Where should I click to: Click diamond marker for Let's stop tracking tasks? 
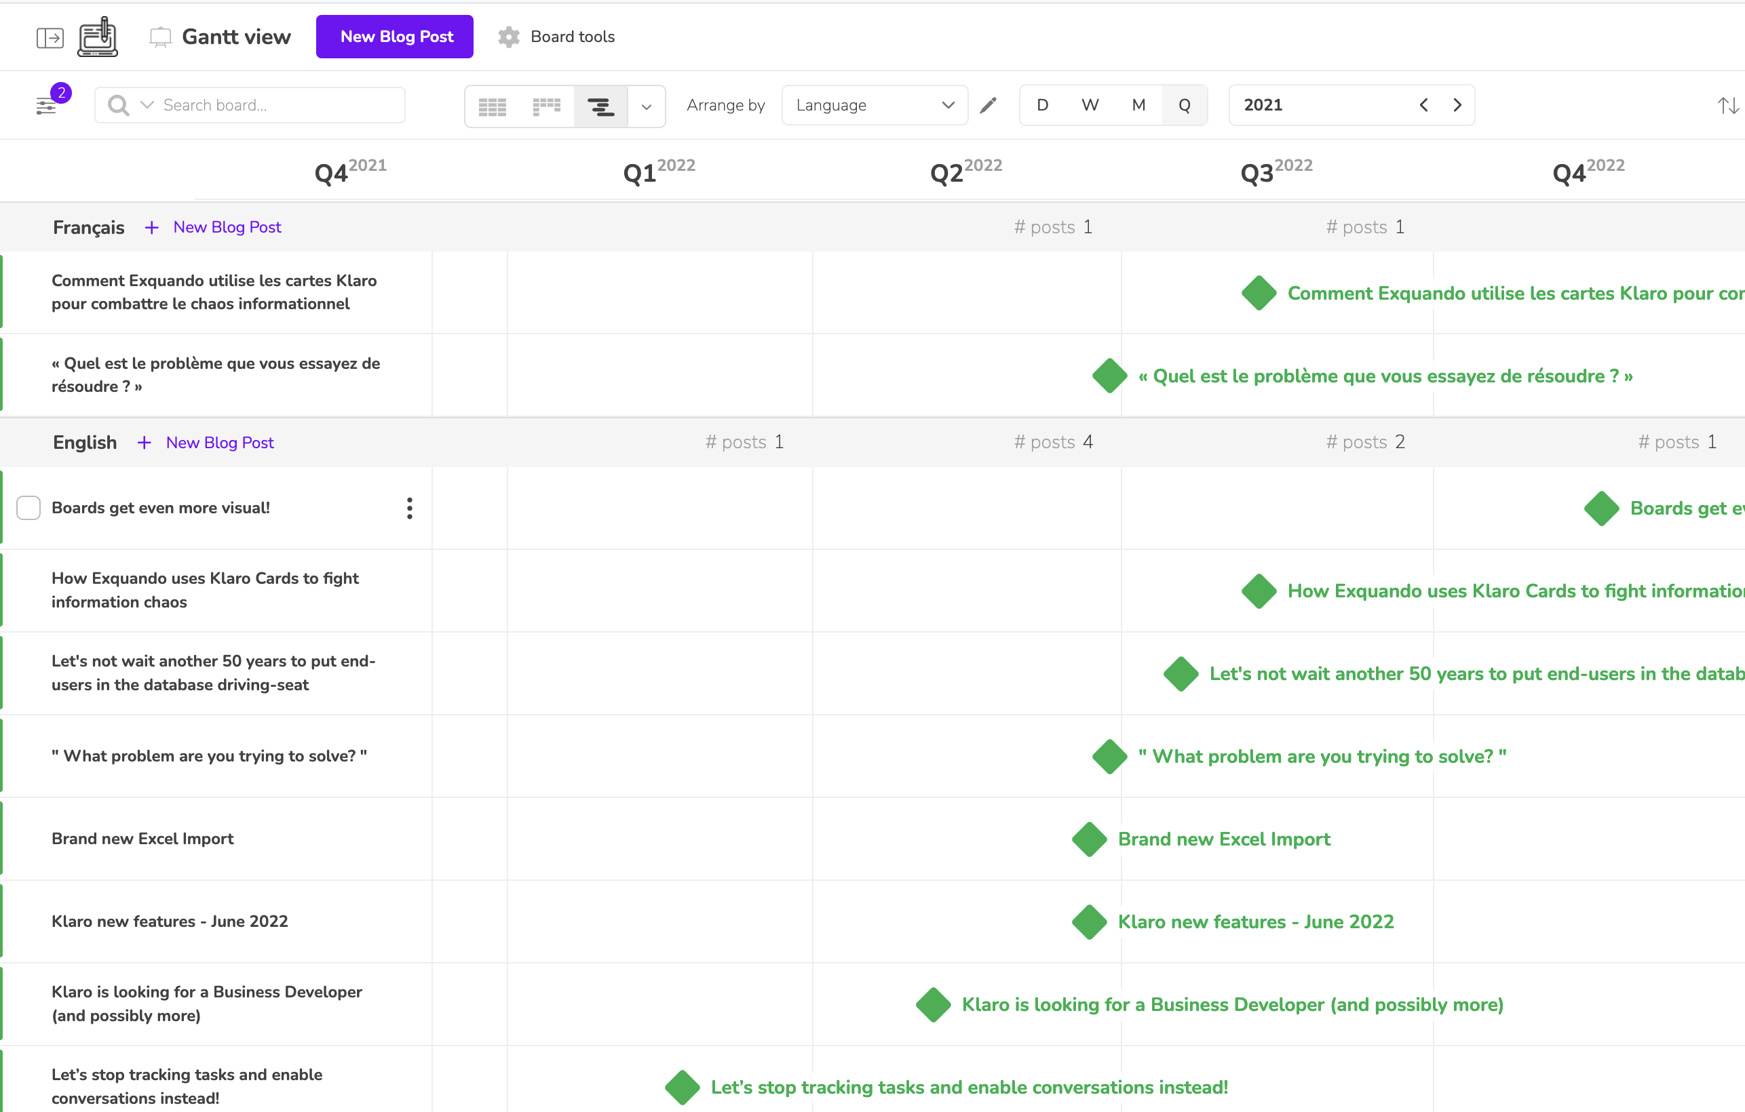pyautogui.click(x=683, y=1088)
